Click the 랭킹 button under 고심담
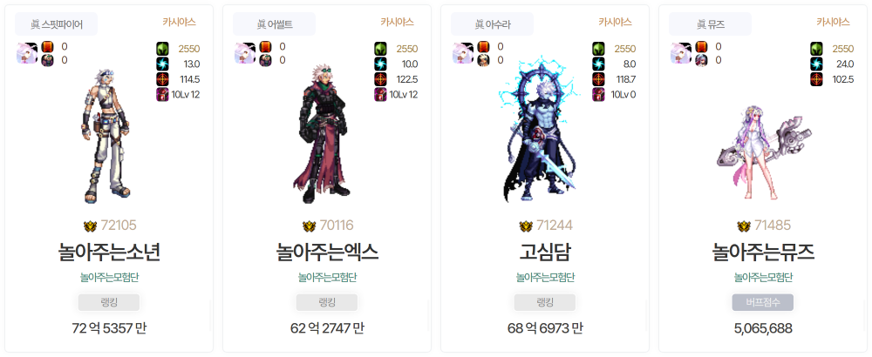 coord(545,303)
